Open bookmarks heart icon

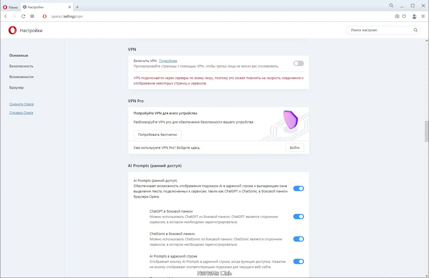click(404, 16)
